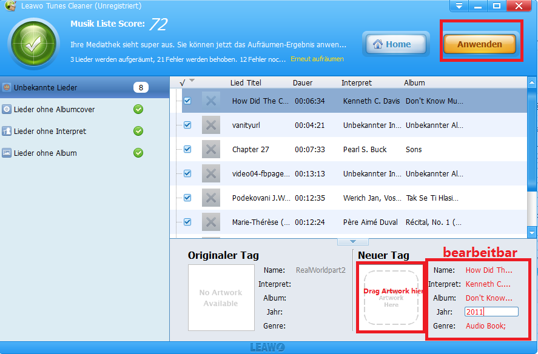Click missing-artwork X thumbnail for Chapter 27

(x=211, y=149)
